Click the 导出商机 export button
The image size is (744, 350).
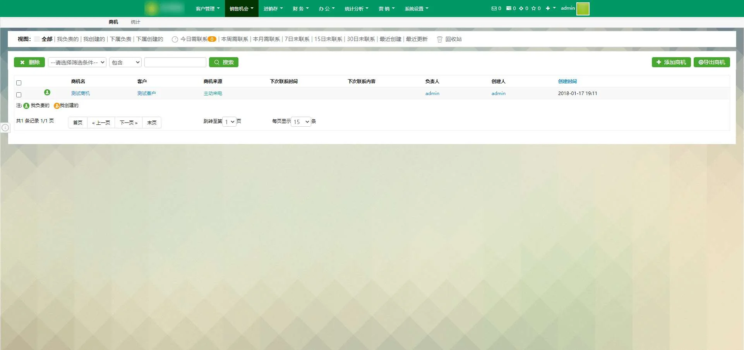(x=711, y=62)
